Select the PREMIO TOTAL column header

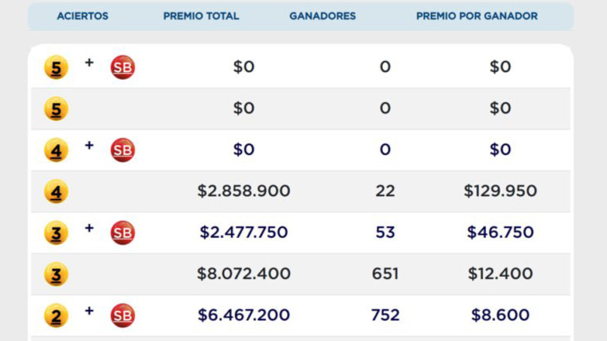click(201, 16)
